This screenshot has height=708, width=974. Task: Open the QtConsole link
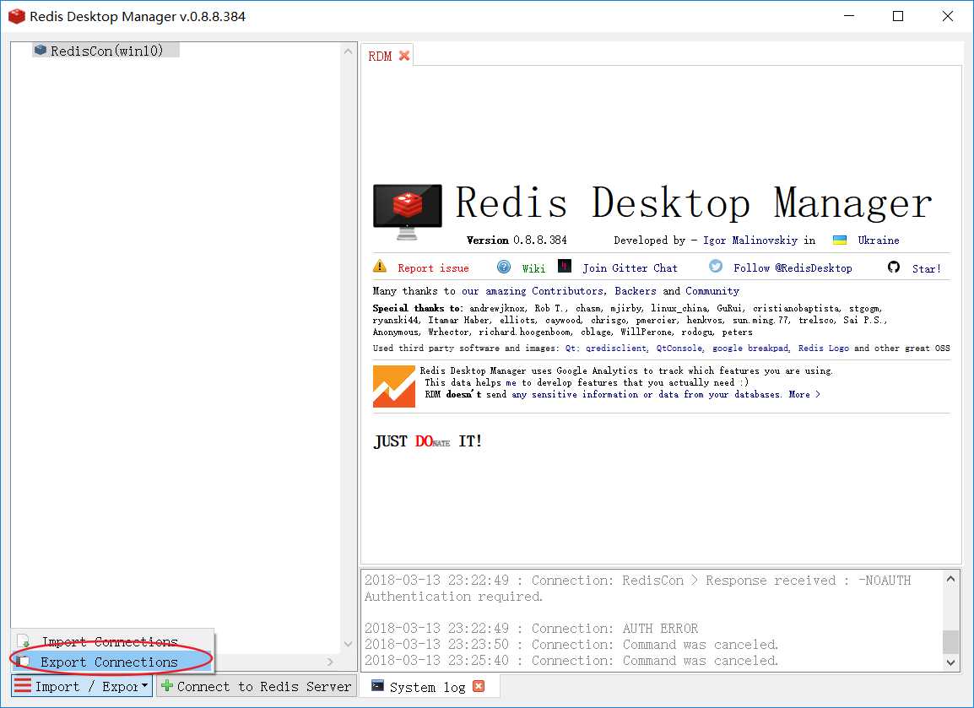680,349
